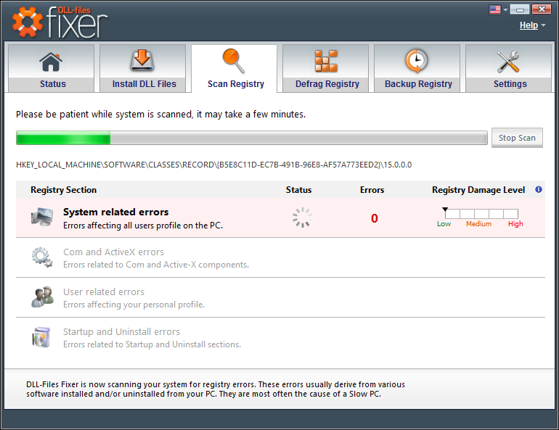559x430 pixels.
Task: Click the damage level pointer marker at Low
Action: (445, 210)
